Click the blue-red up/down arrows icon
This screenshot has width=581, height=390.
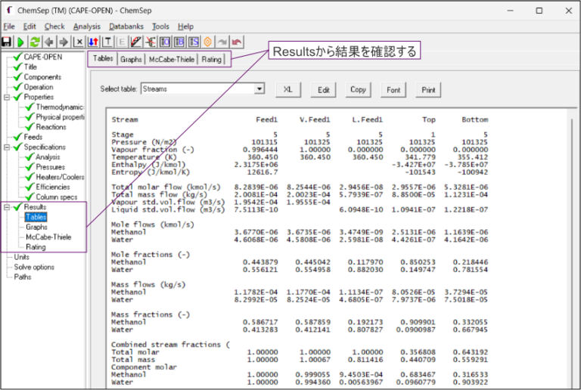click(x=93, y=42)
